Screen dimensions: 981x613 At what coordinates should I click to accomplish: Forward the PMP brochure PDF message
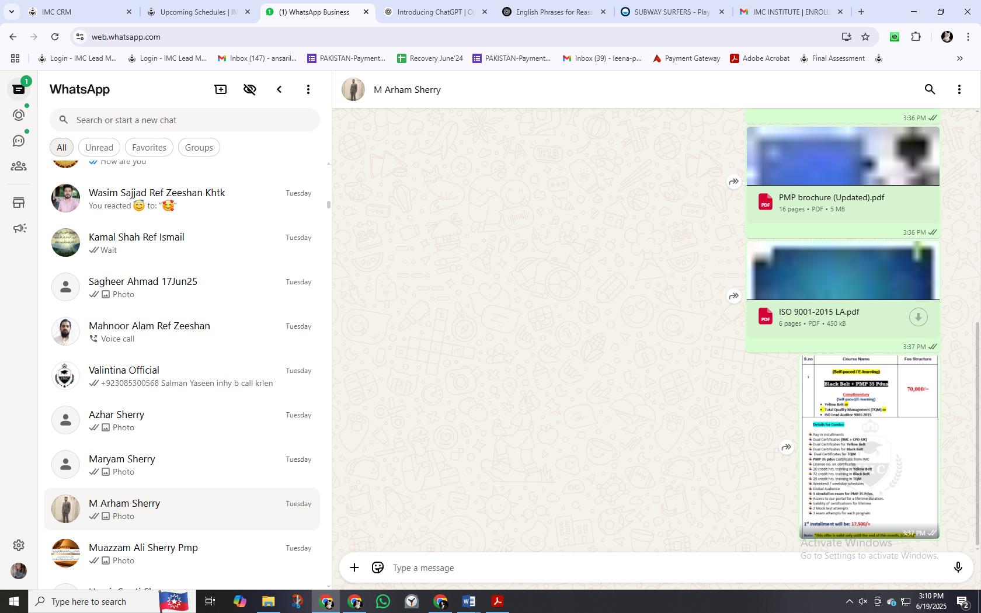pyautogui.click(x=733, y=182)
